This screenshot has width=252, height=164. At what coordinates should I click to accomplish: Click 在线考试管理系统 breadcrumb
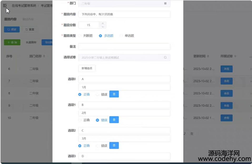pyautogui.click(x=24, y=6)
